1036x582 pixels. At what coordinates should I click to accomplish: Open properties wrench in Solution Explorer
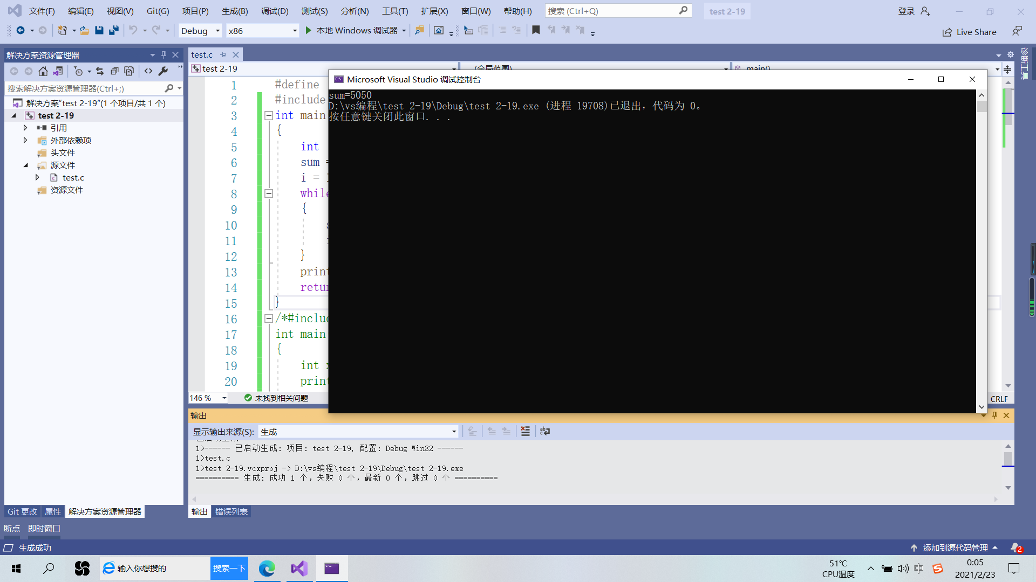[x=163, y=71]
